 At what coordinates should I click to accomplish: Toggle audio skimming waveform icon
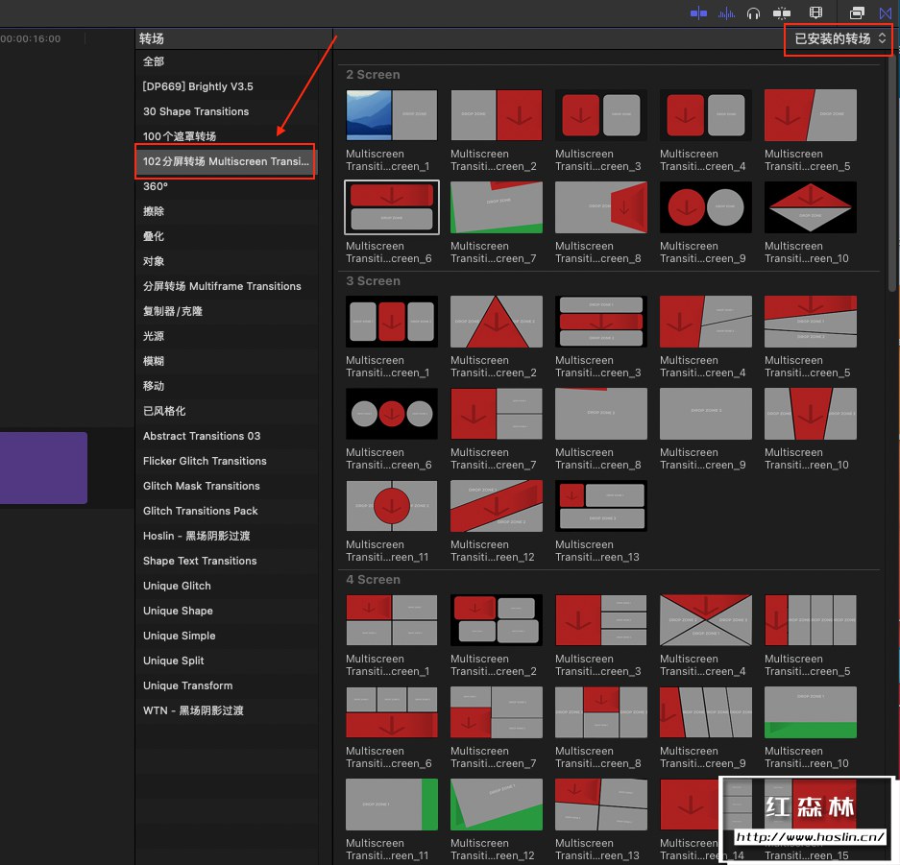tap(727, 13)
